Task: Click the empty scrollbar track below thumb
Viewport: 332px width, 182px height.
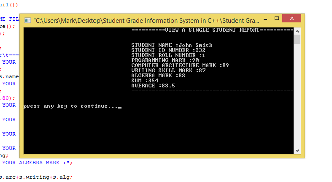Action: click(x=297, y=97)
